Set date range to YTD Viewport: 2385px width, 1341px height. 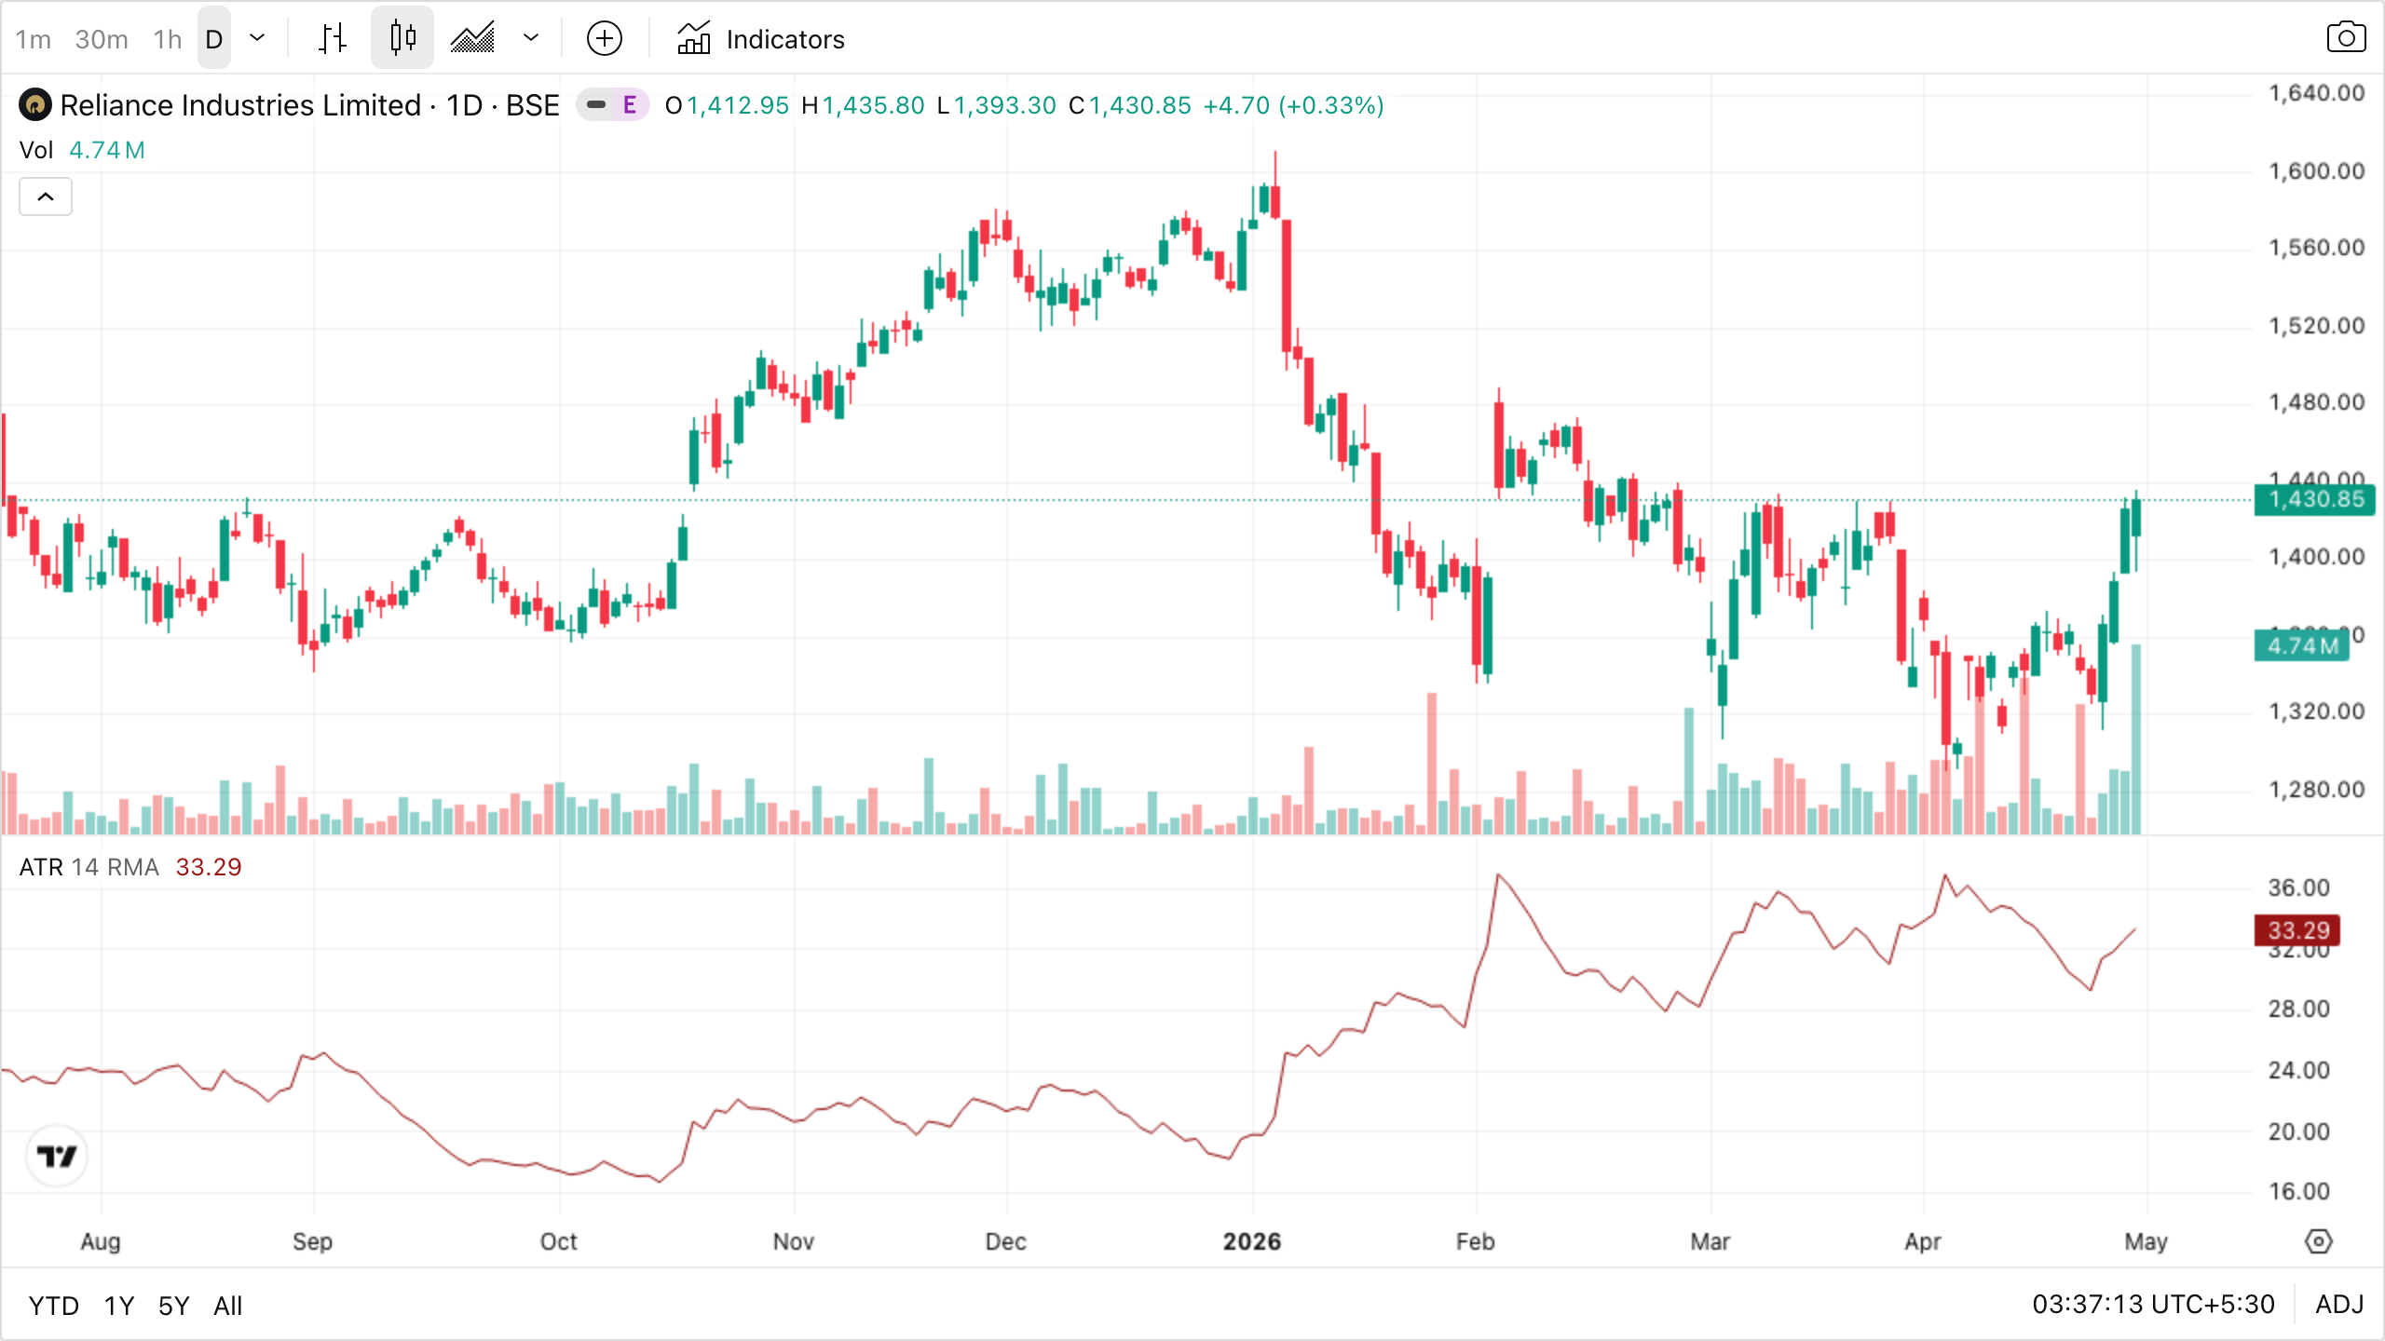(53, 1306)
